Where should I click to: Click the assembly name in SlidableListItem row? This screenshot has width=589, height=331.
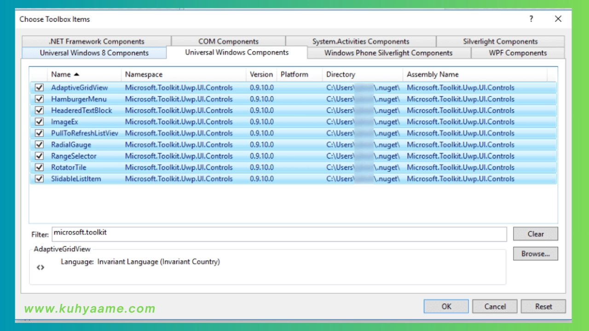coord(461,179)
